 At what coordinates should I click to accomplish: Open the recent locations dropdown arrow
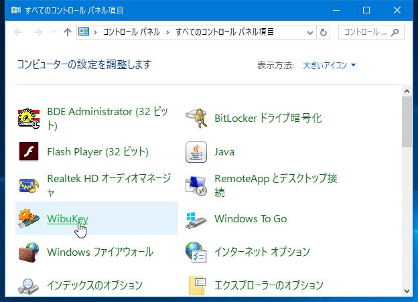click(54, 32)
